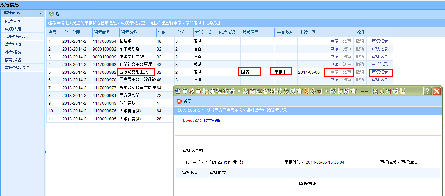Click the 课程名称 column header
Viewport: 445px width, 196px height.
[129, 32]
